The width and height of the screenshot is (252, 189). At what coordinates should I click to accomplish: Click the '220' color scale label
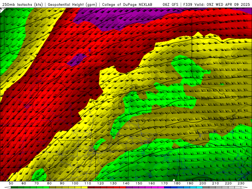coord(228,183)
